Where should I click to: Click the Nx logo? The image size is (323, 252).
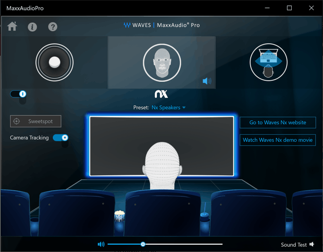coord(161,94)
